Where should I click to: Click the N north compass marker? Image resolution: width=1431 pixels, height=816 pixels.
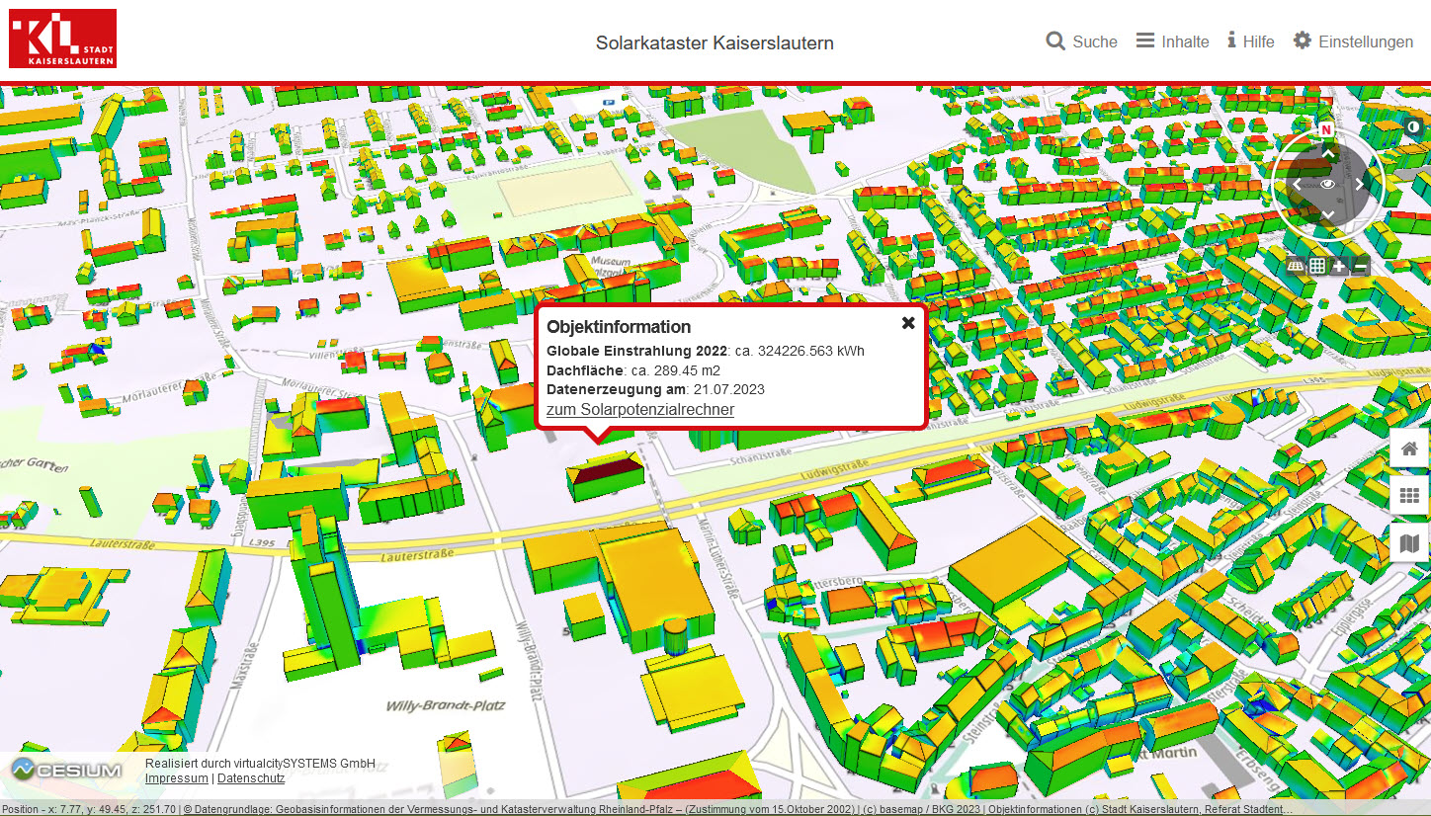pyautogui.click(x=1326, y=130)
